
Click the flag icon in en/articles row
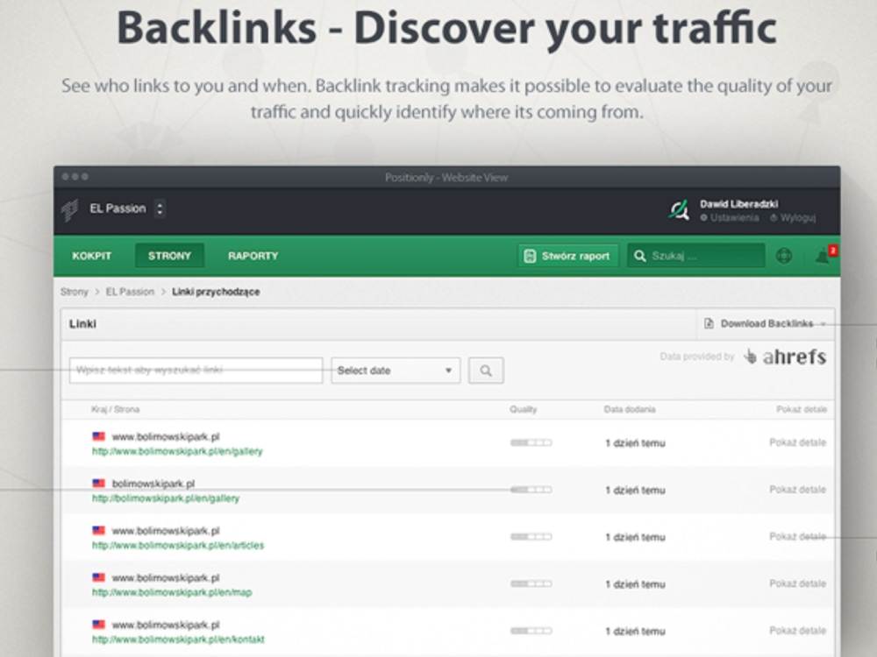pos(98,530)
